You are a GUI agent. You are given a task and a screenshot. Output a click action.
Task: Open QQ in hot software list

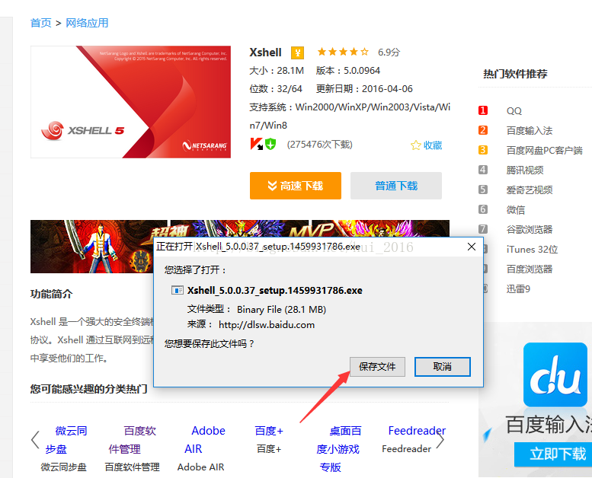click(514, 111)
